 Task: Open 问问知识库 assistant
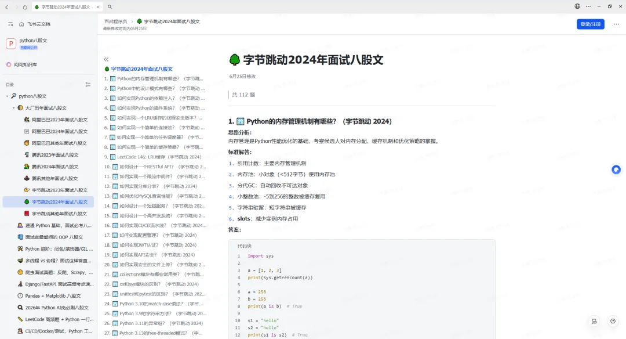point(21,64)
